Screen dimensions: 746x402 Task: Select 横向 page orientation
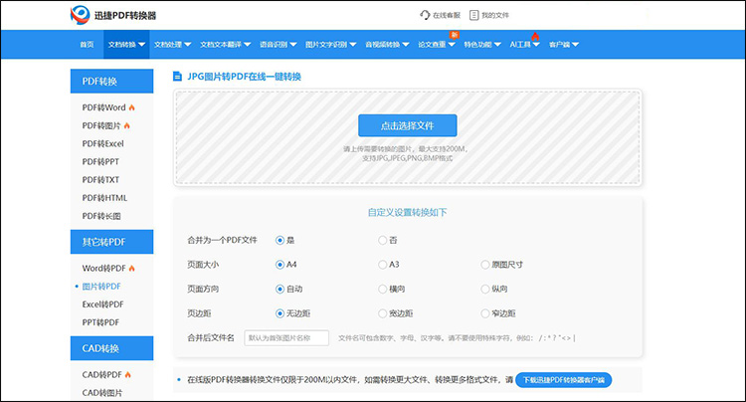(383, 289)
